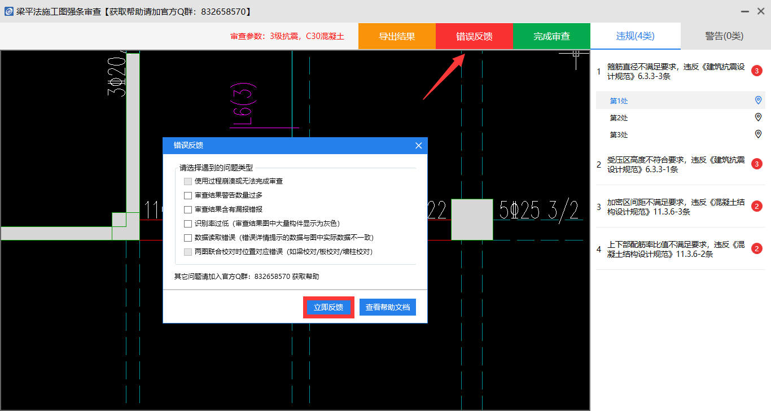Click the location pin icon for 第2处
The height and width of the screenshot is (411, 771).
click(x=758, y=117)
